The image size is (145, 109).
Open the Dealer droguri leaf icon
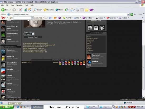3,35
